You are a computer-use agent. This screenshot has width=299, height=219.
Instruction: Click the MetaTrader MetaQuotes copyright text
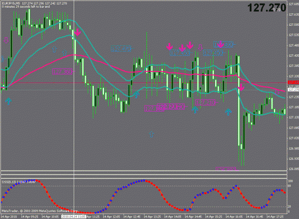[40, 211]
